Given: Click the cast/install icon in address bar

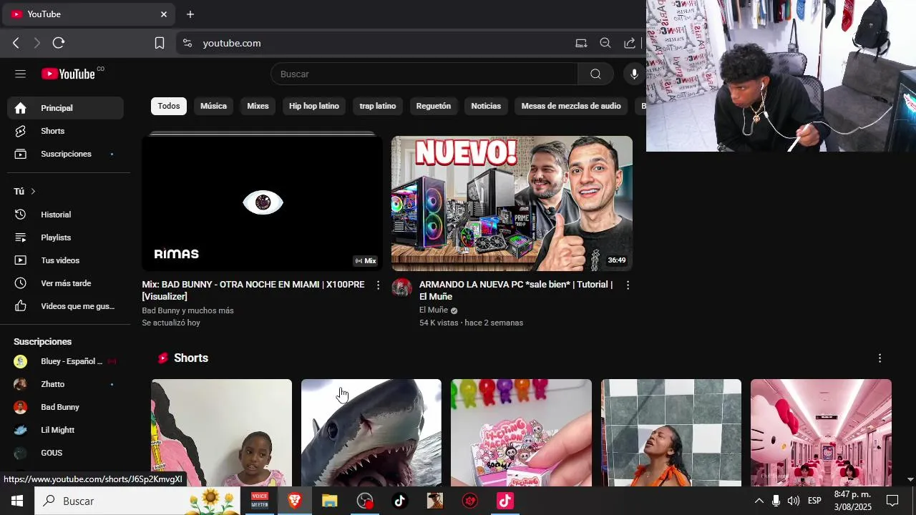Looking at the screenshot, I should point(581,43).
